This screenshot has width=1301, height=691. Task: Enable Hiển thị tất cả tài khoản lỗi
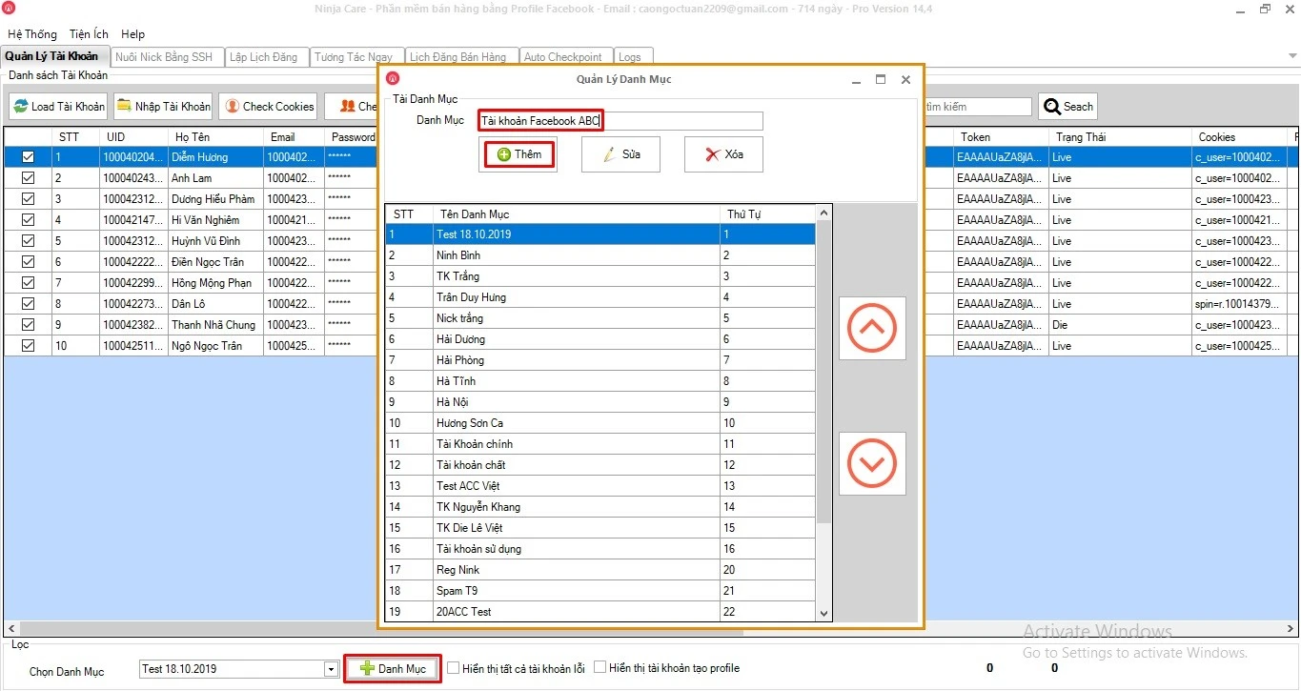point(454,668)
